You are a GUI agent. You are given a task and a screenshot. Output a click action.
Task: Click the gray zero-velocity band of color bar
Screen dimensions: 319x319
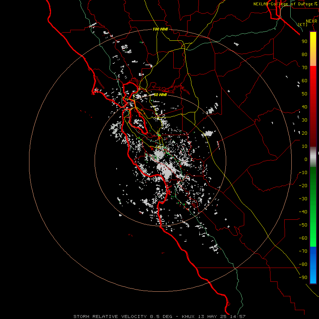313,157
